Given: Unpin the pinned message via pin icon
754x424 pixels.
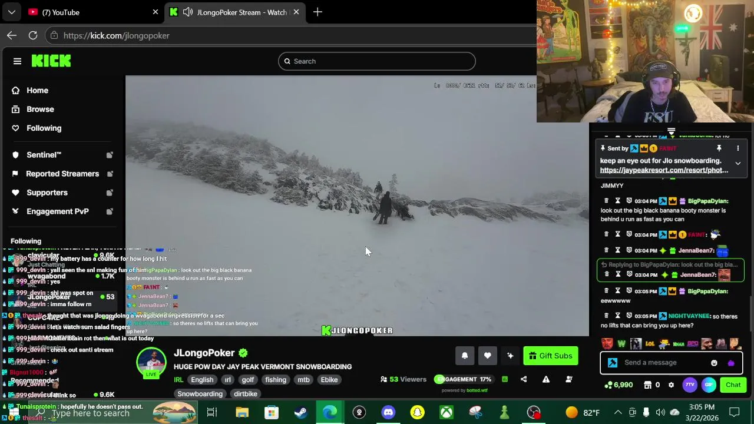Looking at the screenshot, I should point(719,148).
